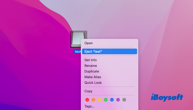Open the Tags... option
This screenshot has height=110, width=193.
89,106
